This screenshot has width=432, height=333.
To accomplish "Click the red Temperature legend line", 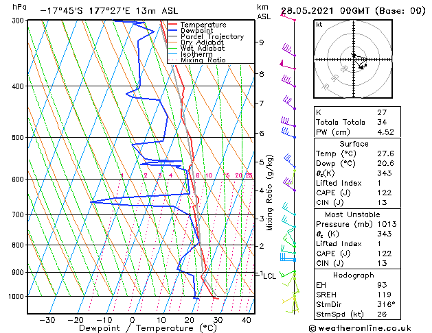I will click(x=173, y=25).
